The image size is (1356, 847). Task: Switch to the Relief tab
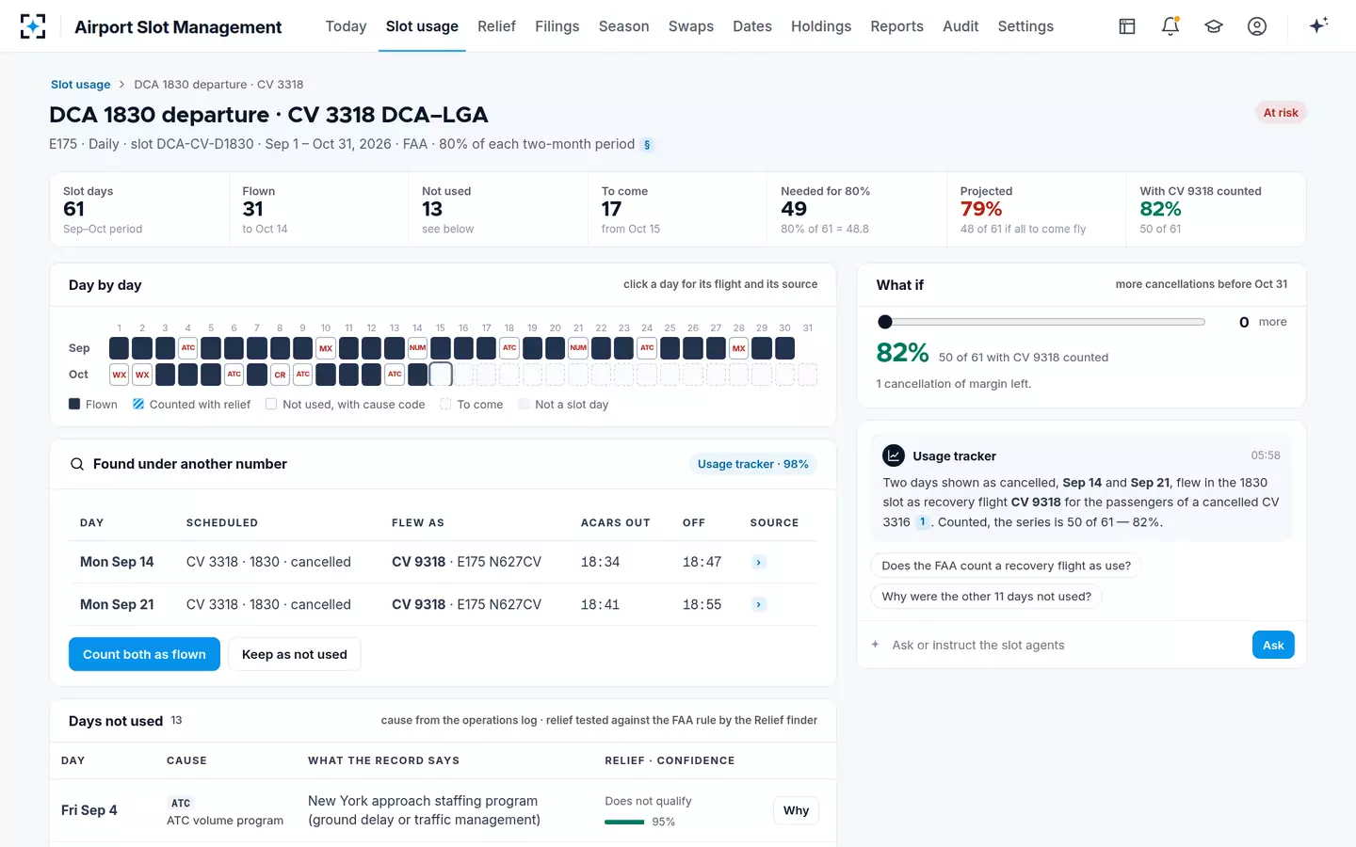coord(496,26)
